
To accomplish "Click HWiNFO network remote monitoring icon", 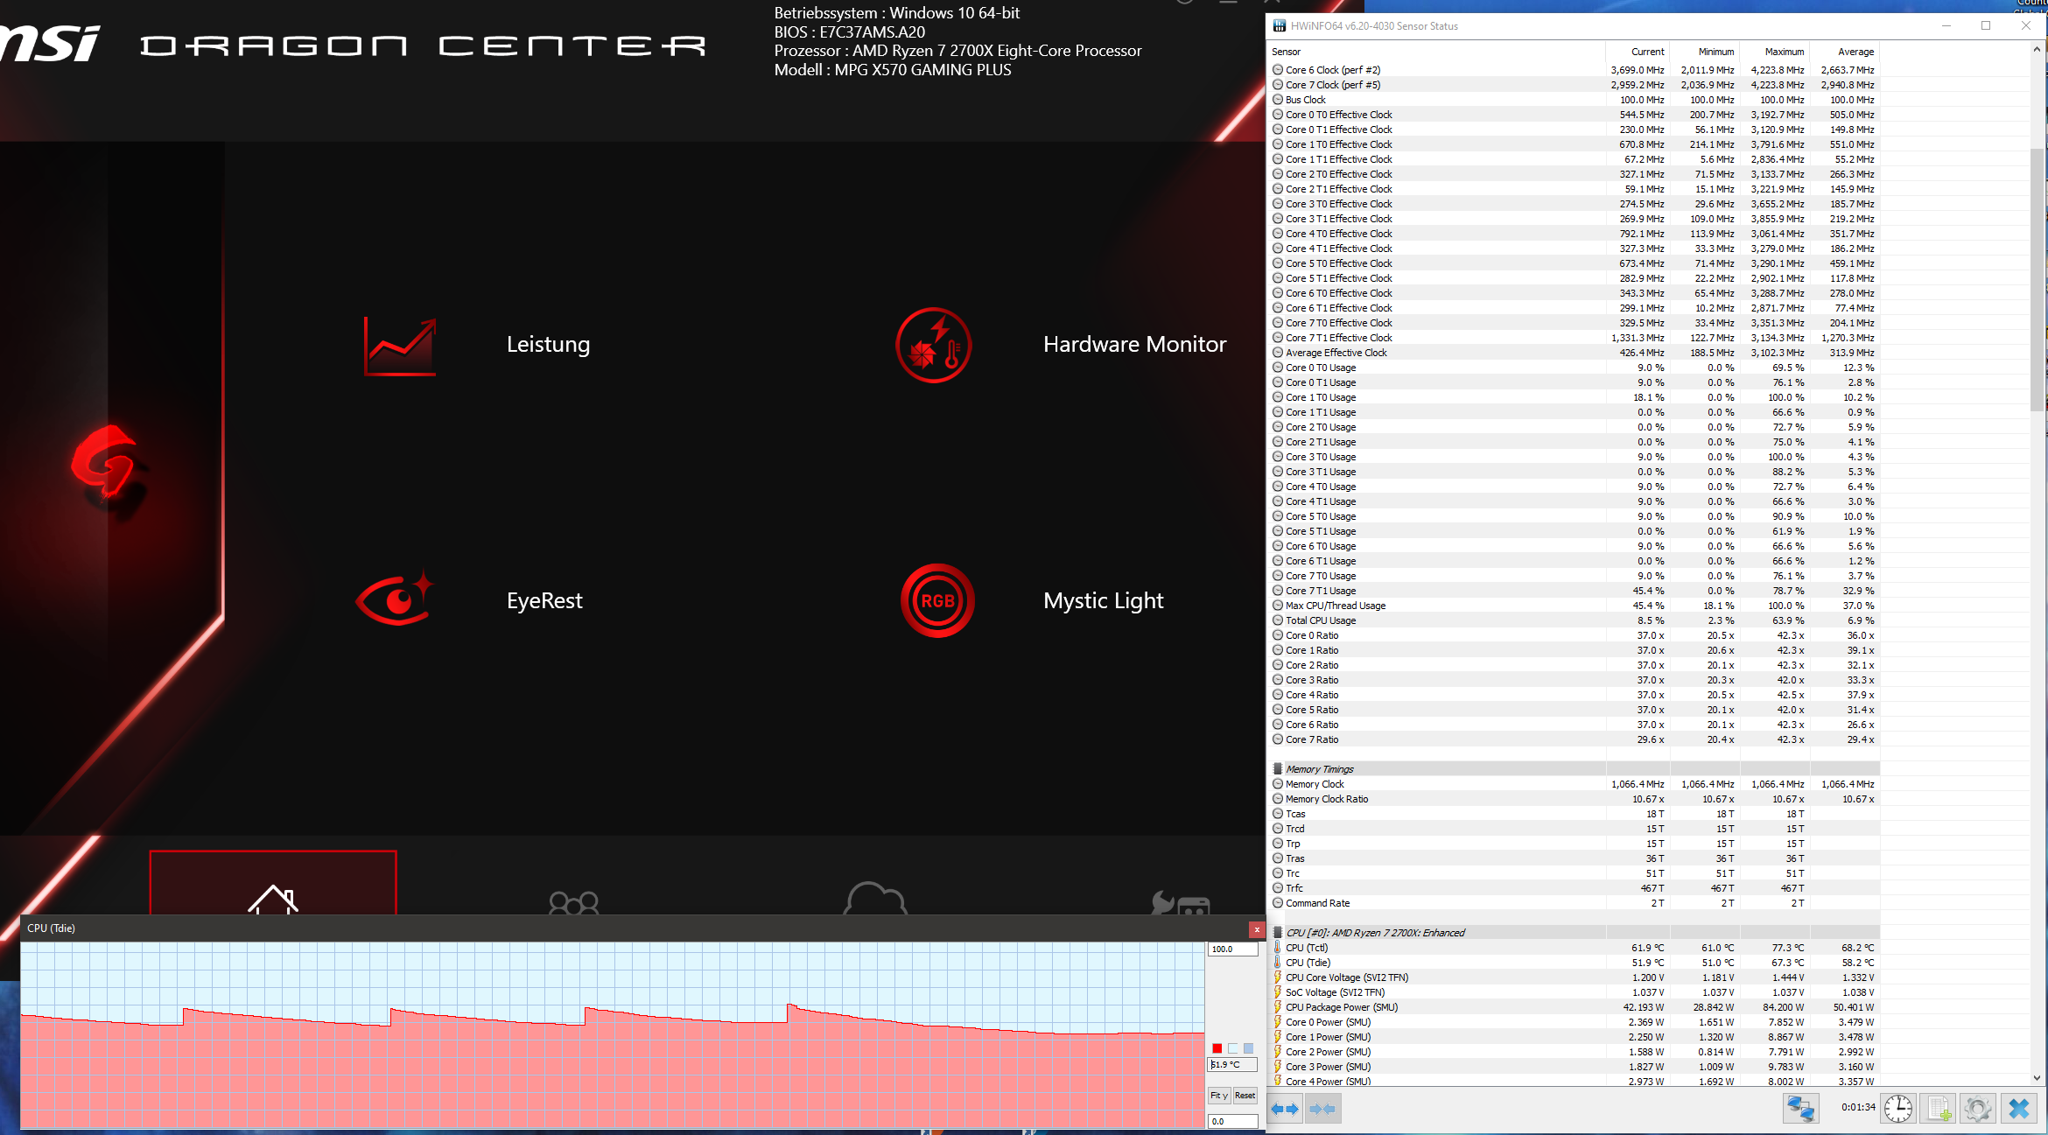I will (1800, 1109).
